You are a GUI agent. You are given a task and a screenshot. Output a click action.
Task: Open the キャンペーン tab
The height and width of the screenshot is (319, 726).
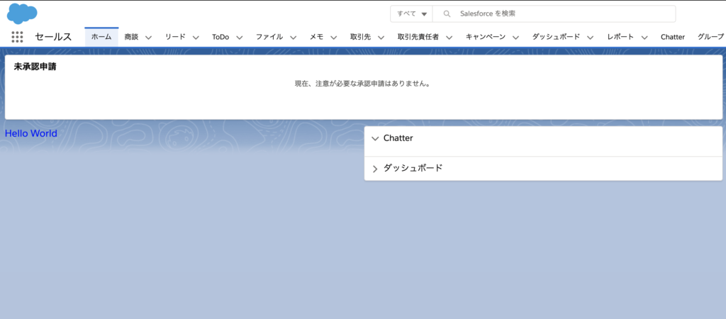pyautogui.click(x=486, y=37)
